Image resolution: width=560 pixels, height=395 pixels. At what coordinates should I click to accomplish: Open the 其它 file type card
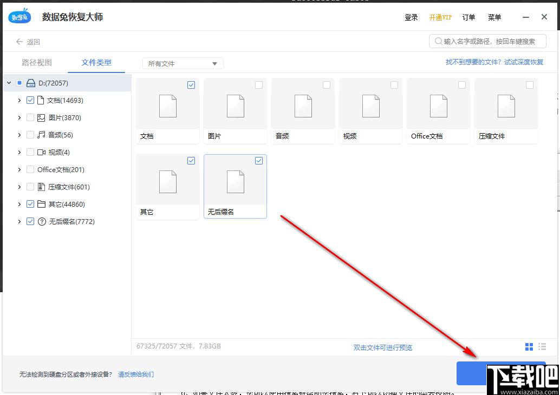pos(167,187)
